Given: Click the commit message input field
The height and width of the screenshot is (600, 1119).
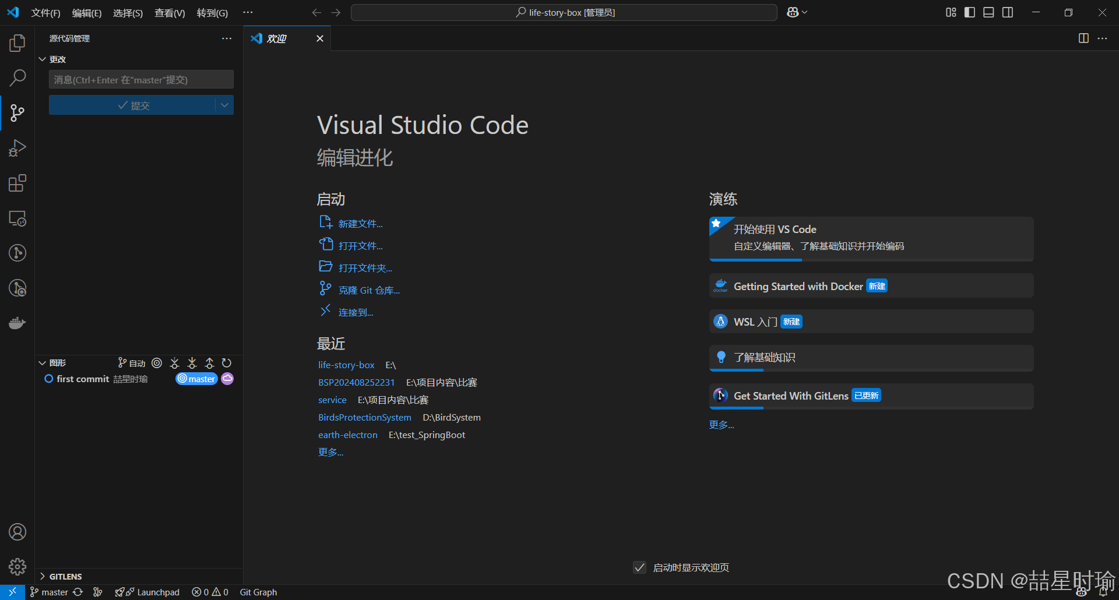Looking at the screenshot, I should pos(141,80).
